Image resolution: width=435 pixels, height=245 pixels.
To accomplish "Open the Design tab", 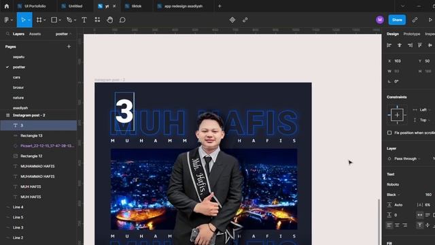I will pos(393,34).
